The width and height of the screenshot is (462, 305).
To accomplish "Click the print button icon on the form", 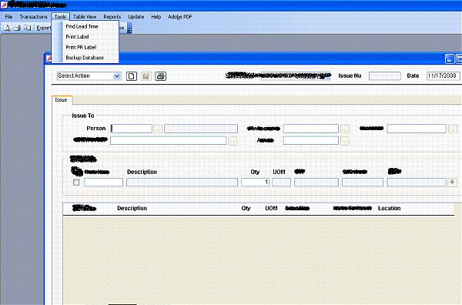I will point(161,76).
